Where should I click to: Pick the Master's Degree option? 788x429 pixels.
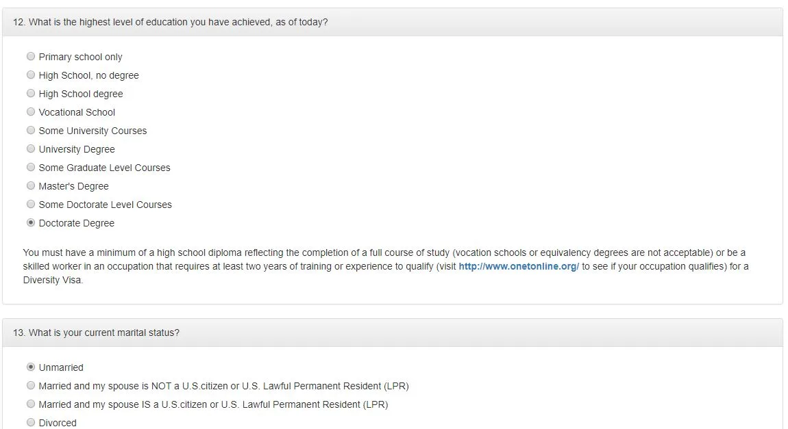click(31, 185)
